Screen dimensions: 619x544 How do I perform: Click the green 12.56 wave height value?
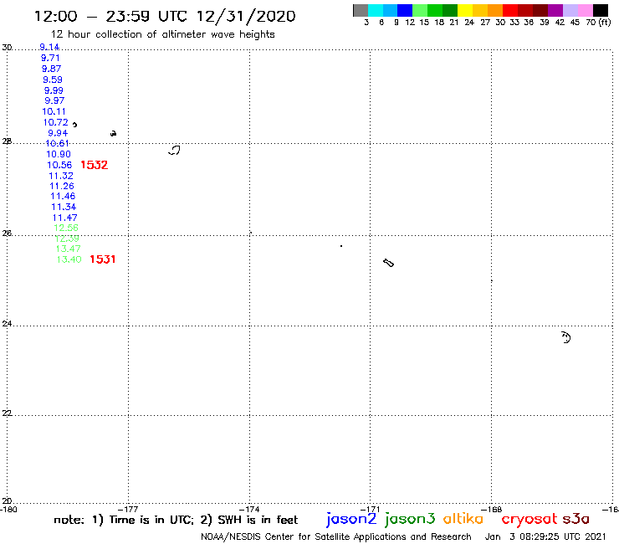(66, 228)
